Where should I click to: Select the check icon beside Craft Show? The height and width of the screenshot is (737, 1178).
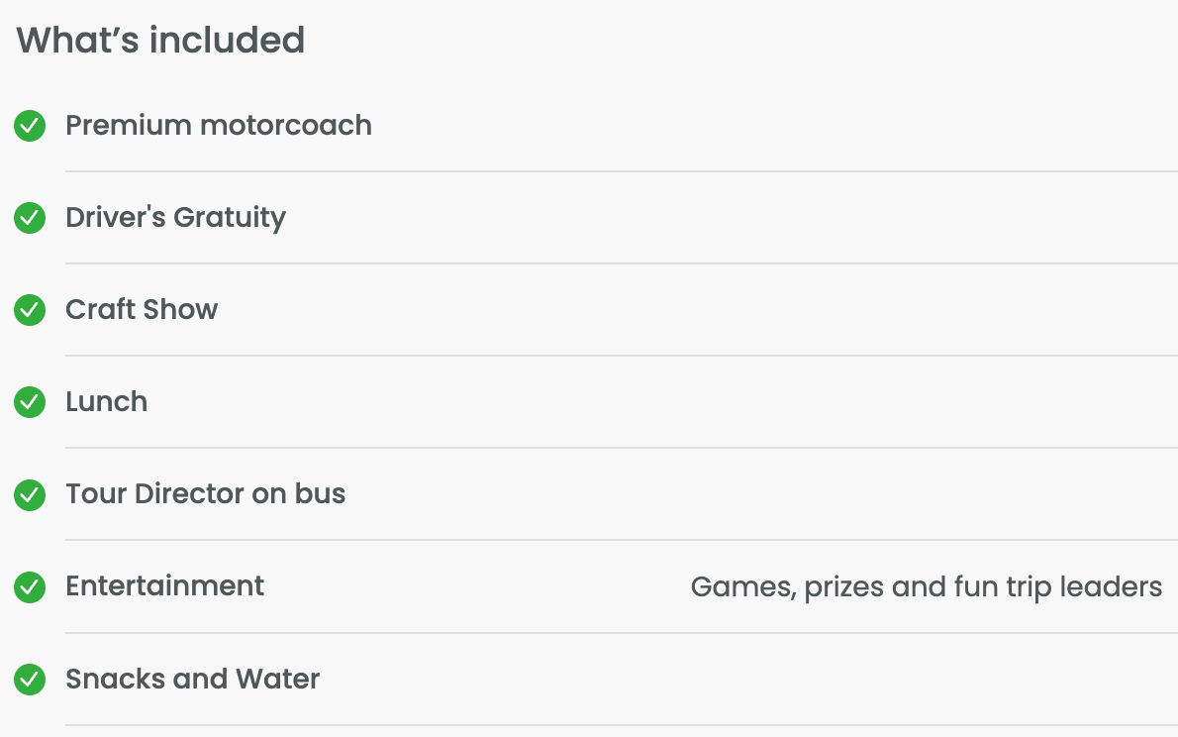click(30, 310)
